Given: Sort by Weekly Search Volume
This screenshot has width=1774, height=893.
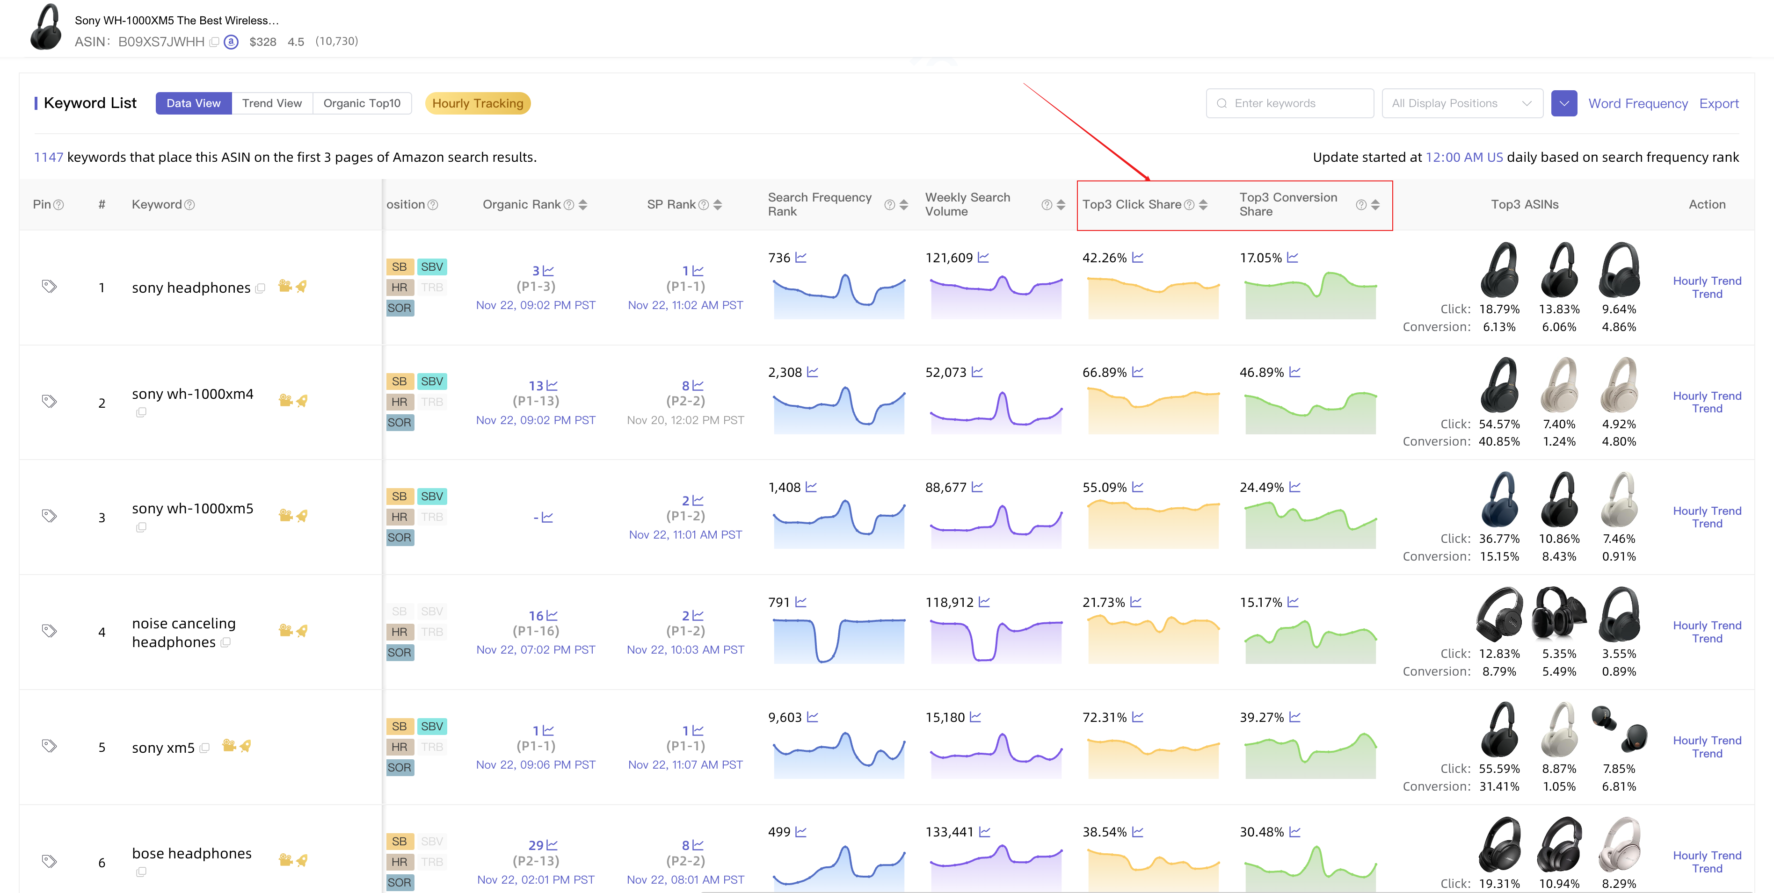Looking at the screenshot, I should (1061, 205).
